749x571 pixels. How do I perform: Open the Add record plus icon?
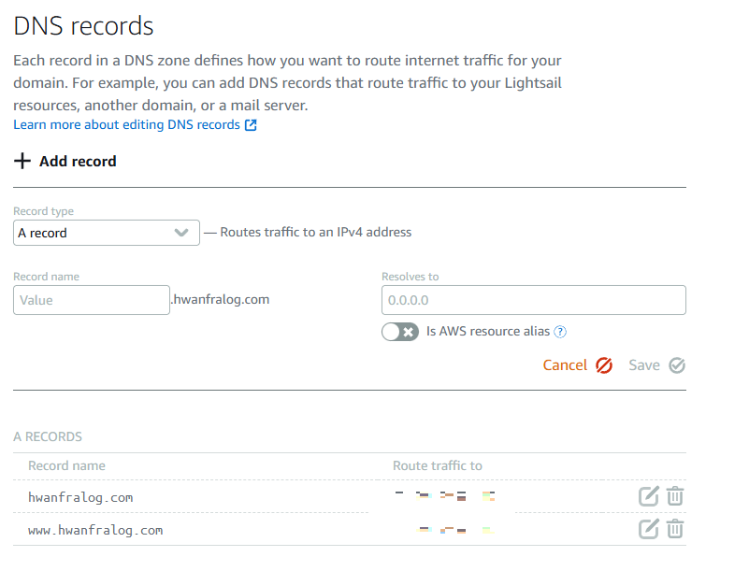[22, 161]
